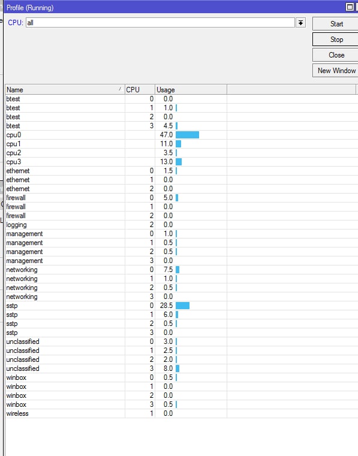
Task: Click the 11.0 usage value for cpu1
Action: pyautogui.click(x=167, y=144)
